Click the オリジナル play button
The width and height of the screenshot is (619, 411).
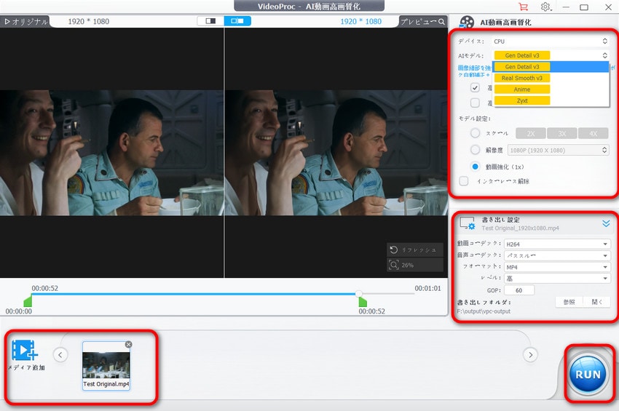click(x=25, y=22)
